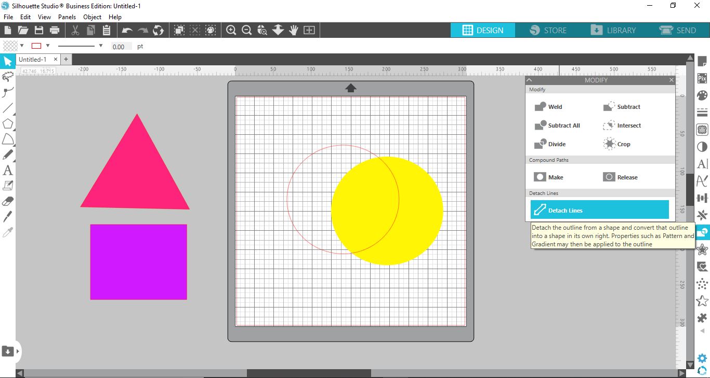Select the Text tool
The image size is (710, 378).
(7, 170)
